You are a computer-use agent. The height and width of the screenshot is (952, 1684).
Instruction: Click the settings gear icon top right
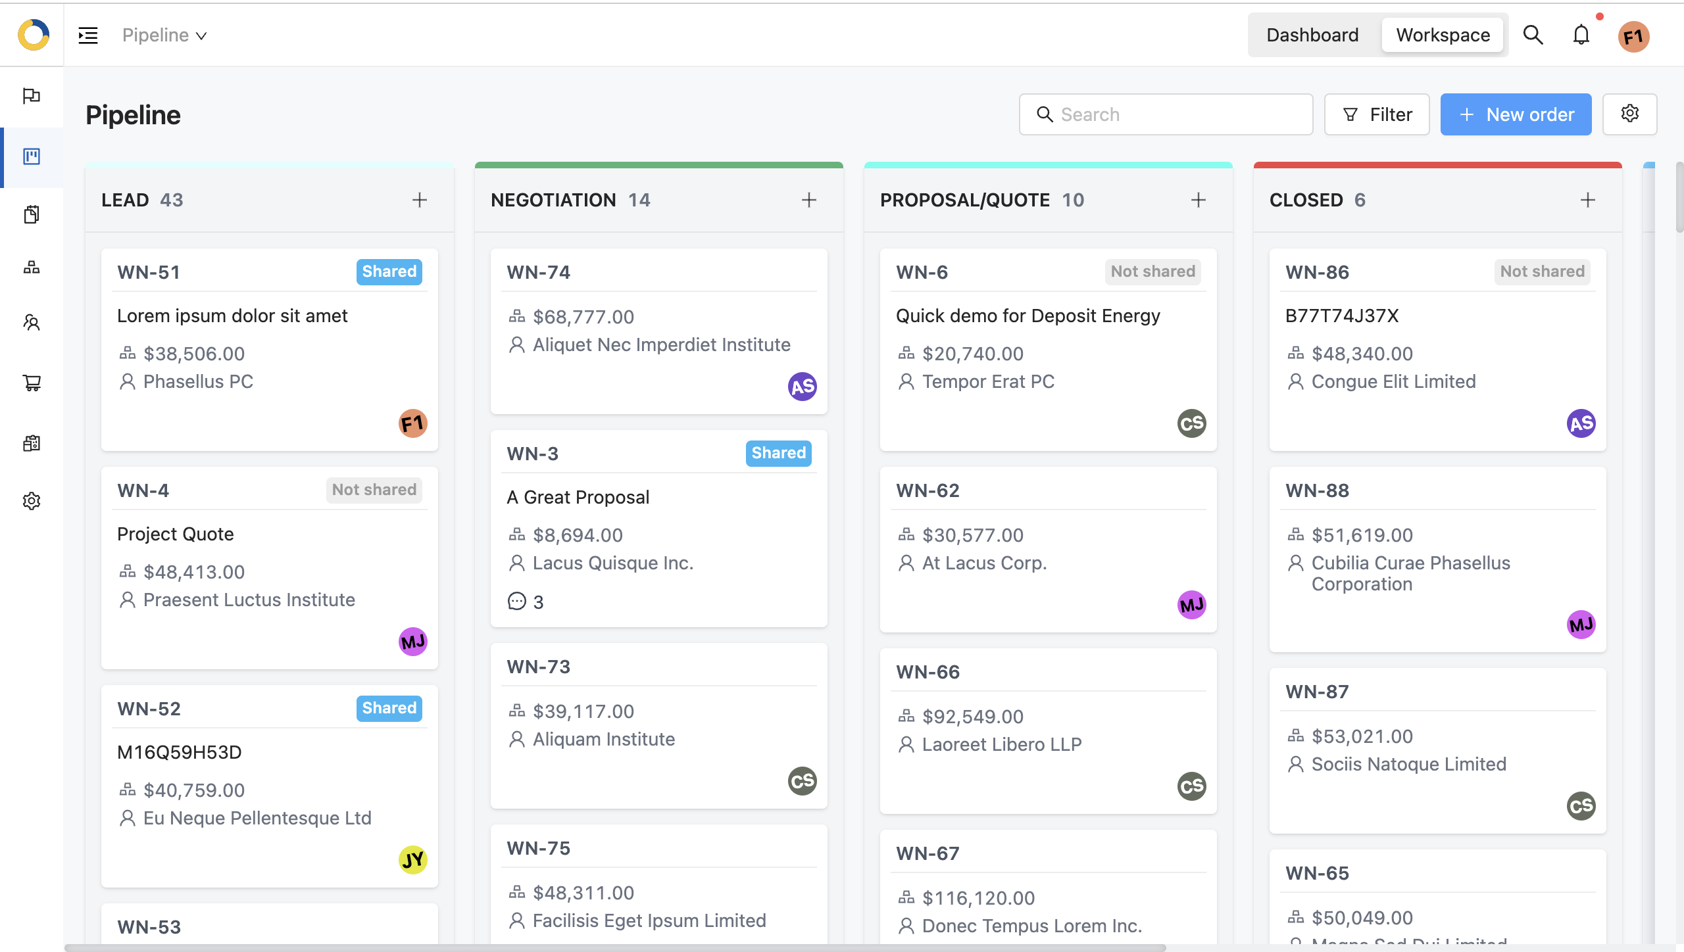tap(1631, 113)
